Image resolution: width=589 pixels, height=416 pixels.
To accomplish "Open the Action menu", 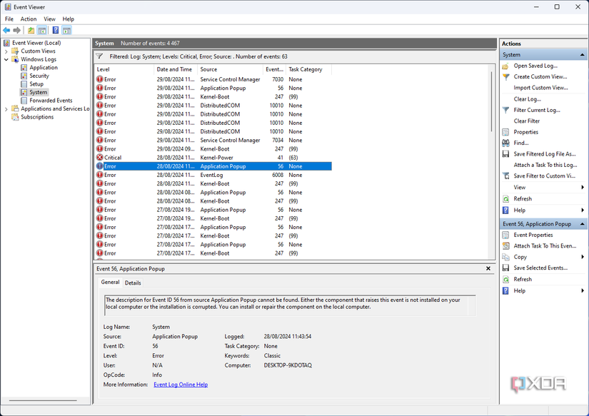I will point(28,19).
